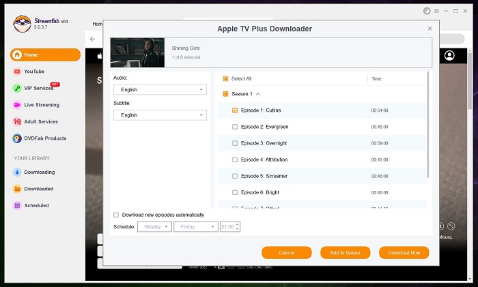Click the Shining Girls title text
Image resolution: width=478 pixels, height=287 pixels.
coord(186,48)
